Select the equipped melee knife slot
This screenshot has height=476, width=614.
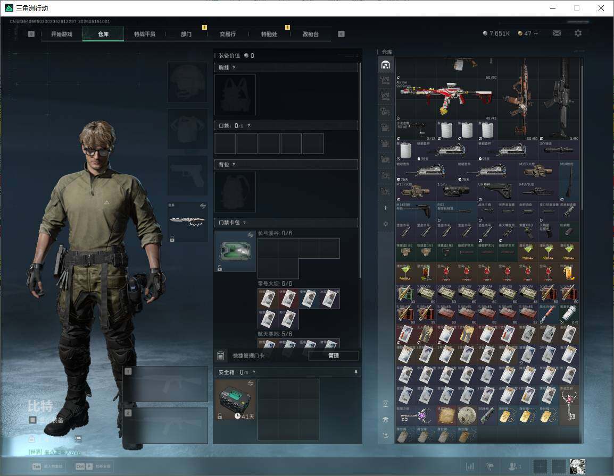188,222
